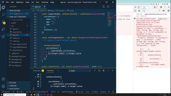Toggle live expression eye icon

coord(164,11)
